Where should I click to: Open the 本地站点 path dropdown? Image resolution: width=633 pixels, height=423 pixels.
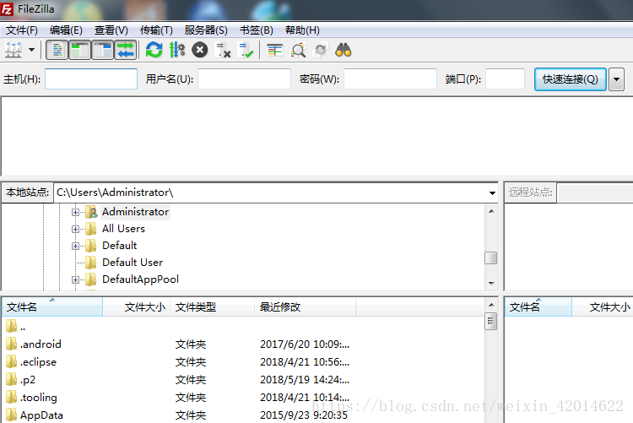click(x=492, y=193)
